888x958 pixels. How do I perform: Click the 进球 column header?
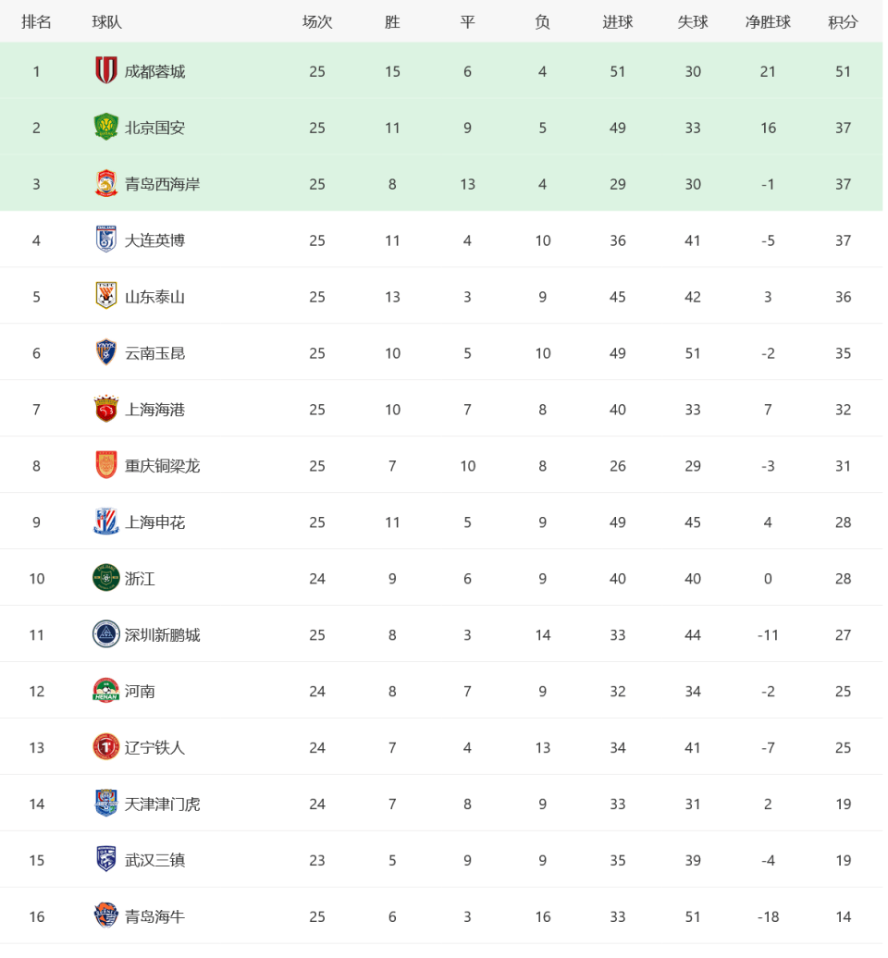(617, 22)
